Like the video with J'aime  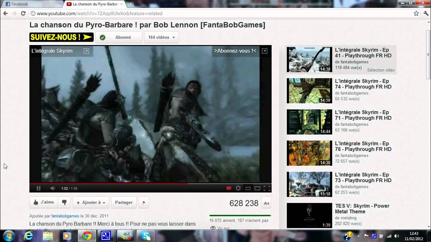click(44, 202)
